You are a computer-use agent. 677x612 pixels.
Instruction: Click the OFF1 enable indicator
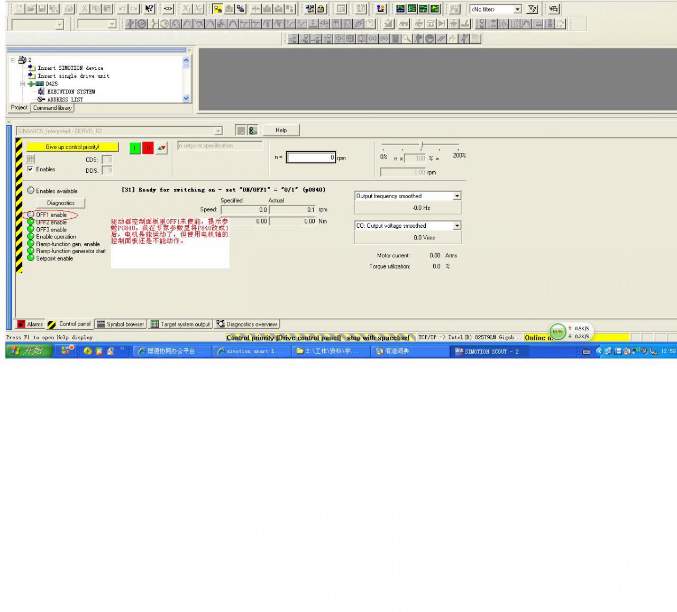tap(31, 215)
